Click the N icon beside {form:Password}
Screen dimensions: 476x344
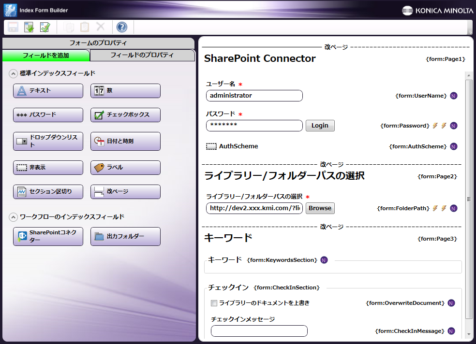click(x=454, y=126)
